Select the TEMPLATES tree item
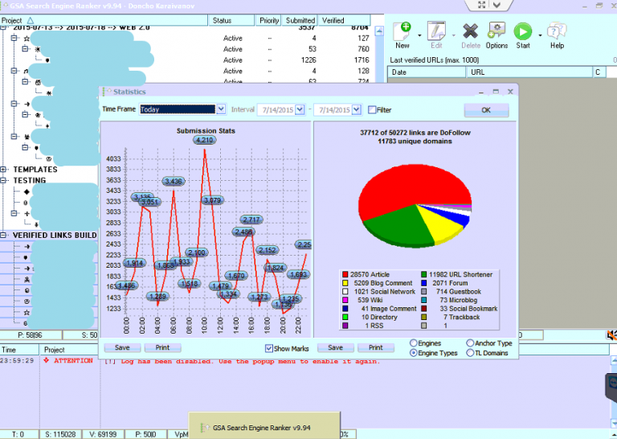The image size is (617, 439). tap(35, 170)
